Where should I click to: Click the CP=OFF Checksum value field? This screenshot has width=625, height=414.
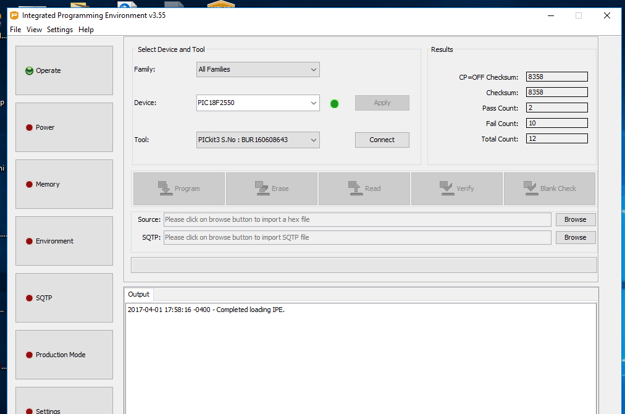pyautogui.click(x=557, y=77)
